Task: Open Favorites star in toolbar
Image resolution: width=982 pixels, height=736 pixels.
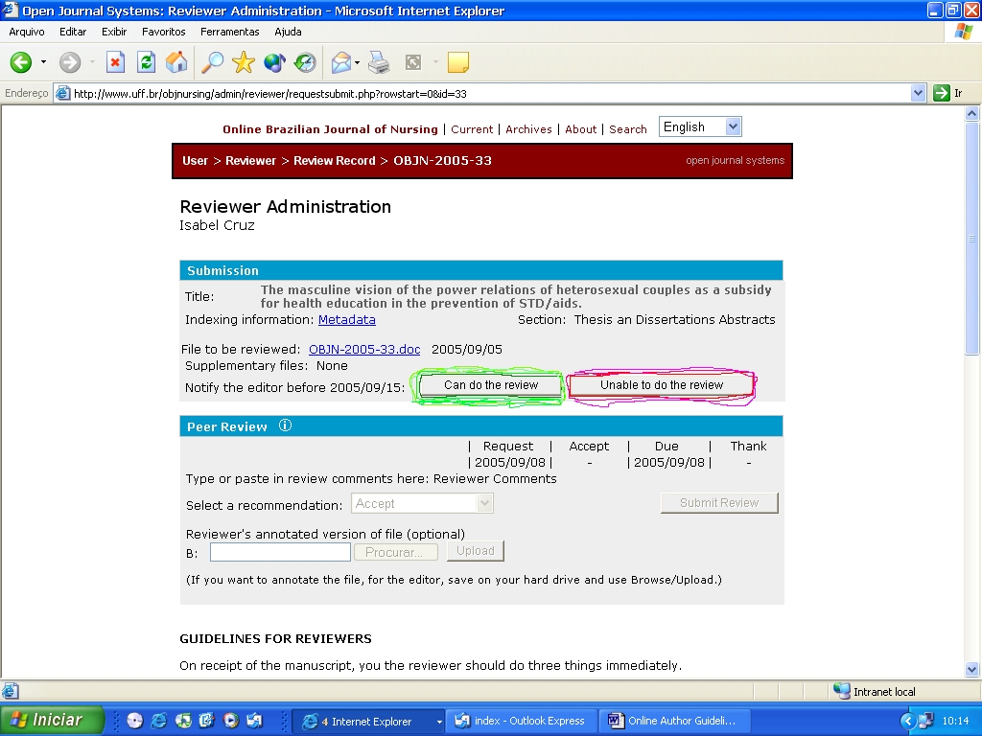Action: pos(244,63)
